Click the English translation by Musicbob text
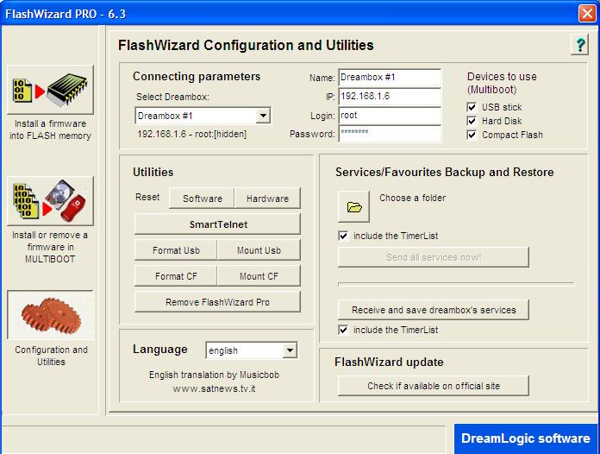 (x=214, y=375)
